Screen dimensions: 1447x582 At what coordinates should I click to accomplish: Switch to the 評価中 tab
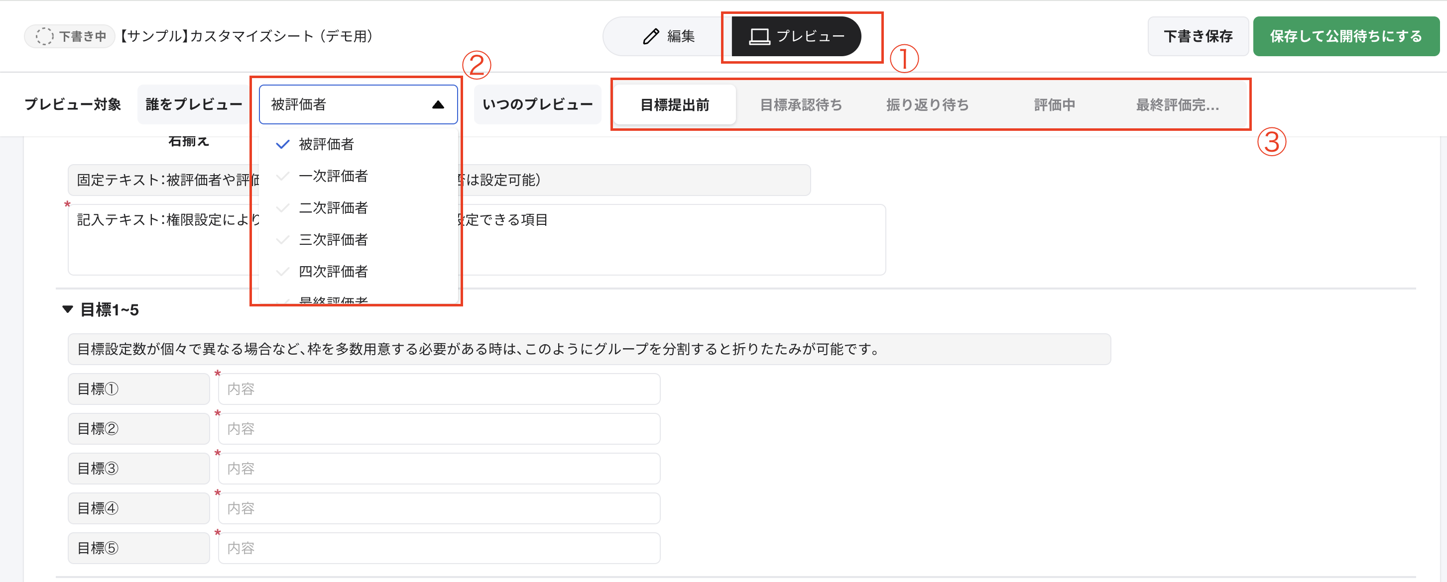click(1054, 104)
